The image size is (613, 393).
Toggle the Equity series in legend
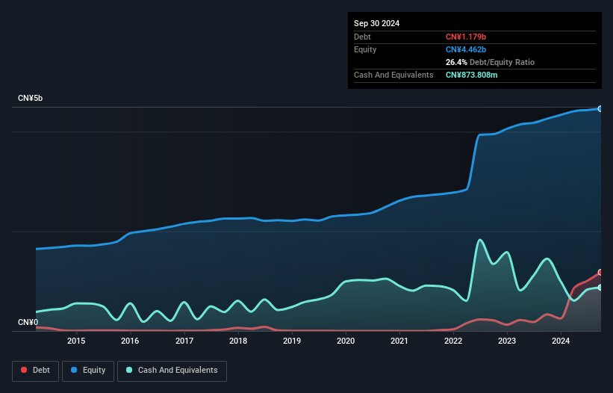click(87, 370)
